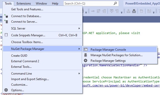Click the Connect to Database icon
This screenshot has width=160, height=95.
(x=6, y=16)
